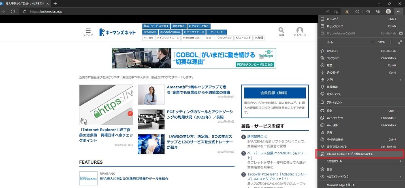Click the 会員登録（無料） button
The image size is (405, 188).
(275, 93)
